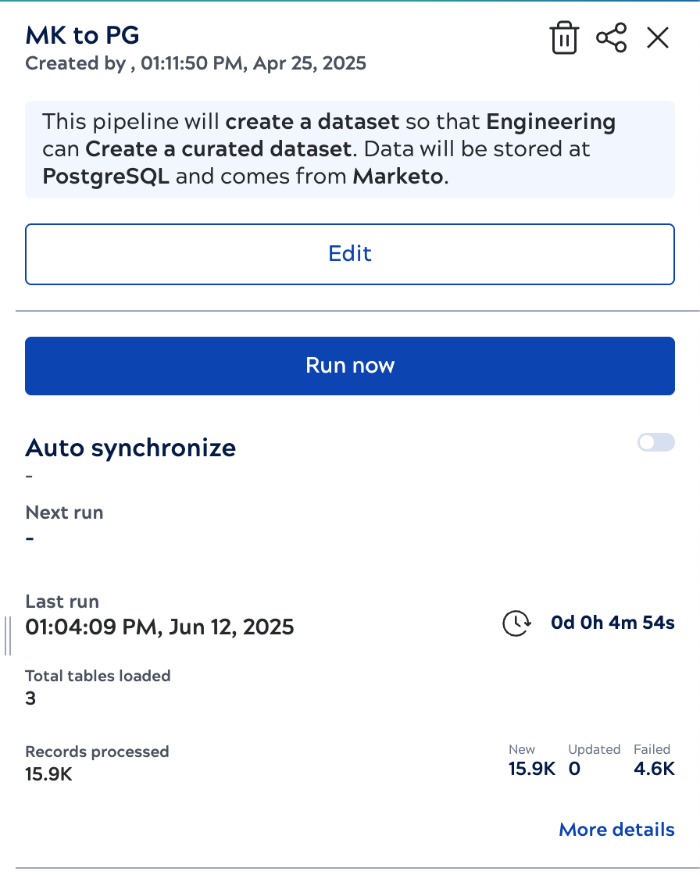The width and height of the screenshot is (700, 875).
Task: Enable Auto synchronize
Action: [655, 442]
